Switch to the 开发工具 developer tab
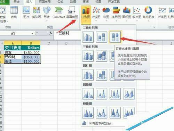This screenshot has width=174, height=131. [114, 2]
